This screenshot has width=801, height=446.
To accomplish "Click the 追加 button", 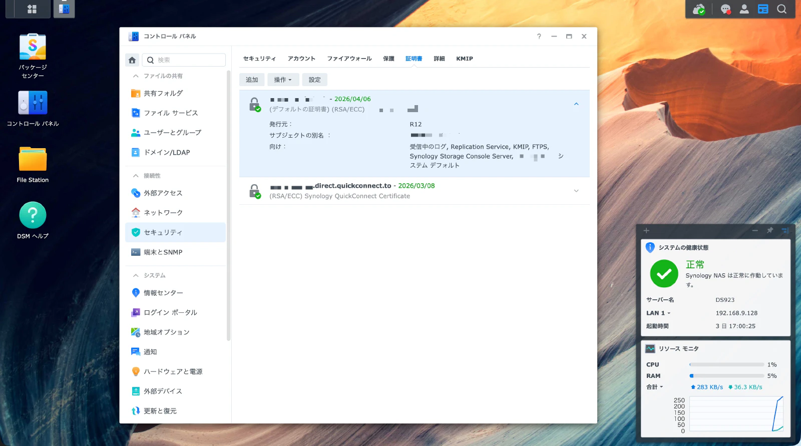I will click(252, 80).
